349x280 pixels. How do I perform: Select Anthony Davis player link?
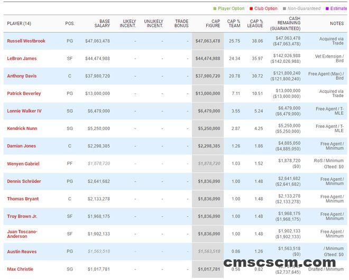click(x=22, y=76)
